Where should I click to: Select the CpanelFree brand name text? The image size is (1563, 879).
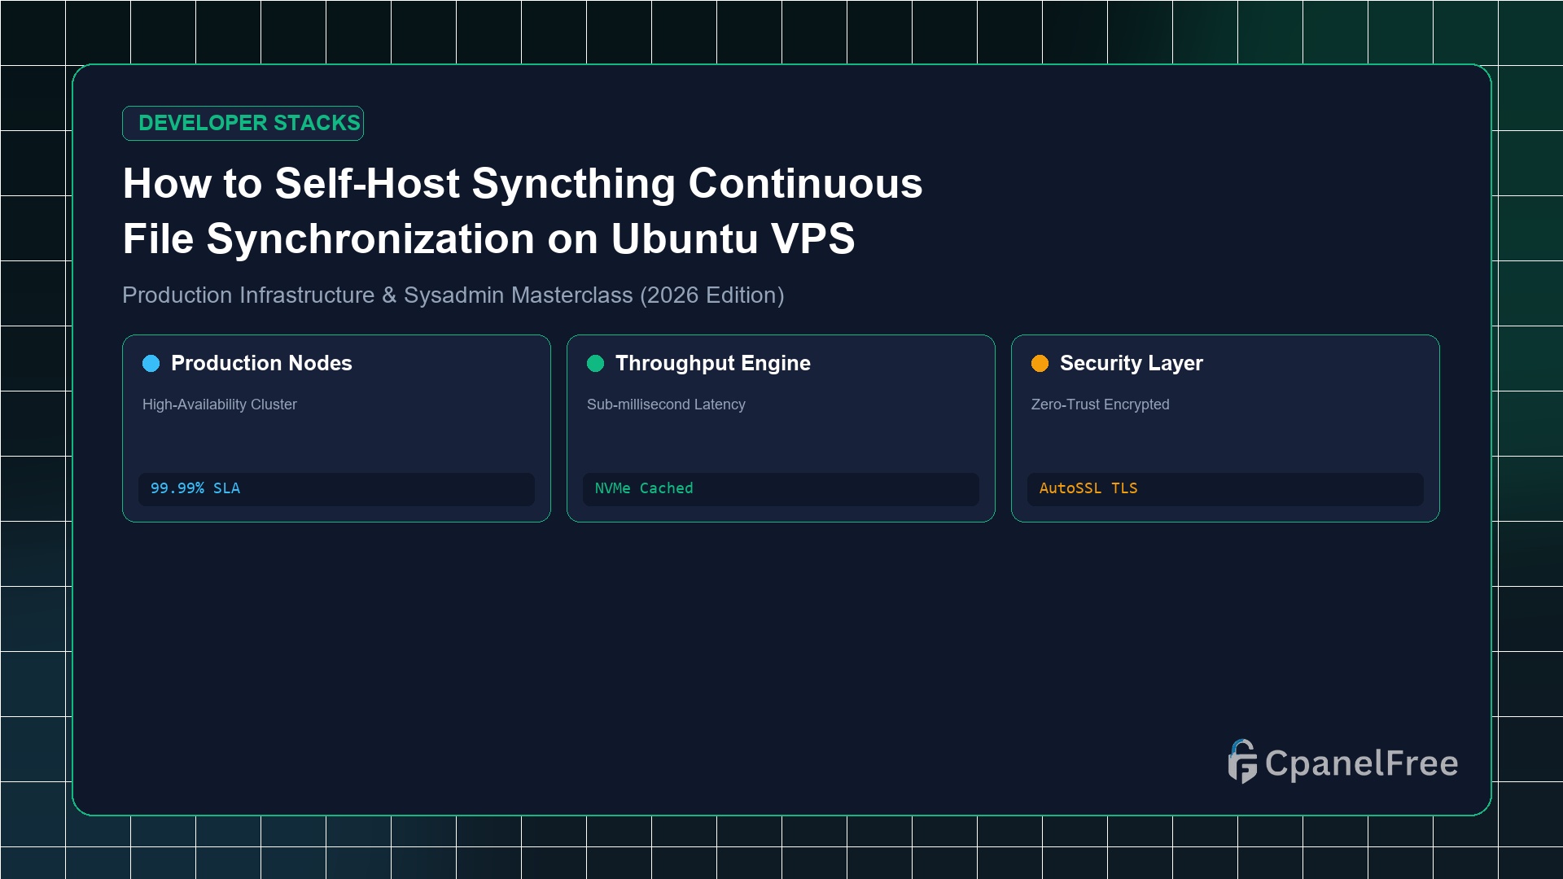tap(1361, 763)
